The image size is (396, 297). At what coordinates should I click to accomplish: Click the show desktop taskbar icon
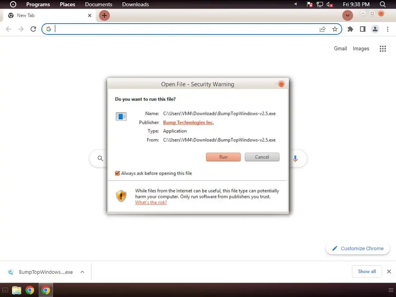(x=5, y=290)
